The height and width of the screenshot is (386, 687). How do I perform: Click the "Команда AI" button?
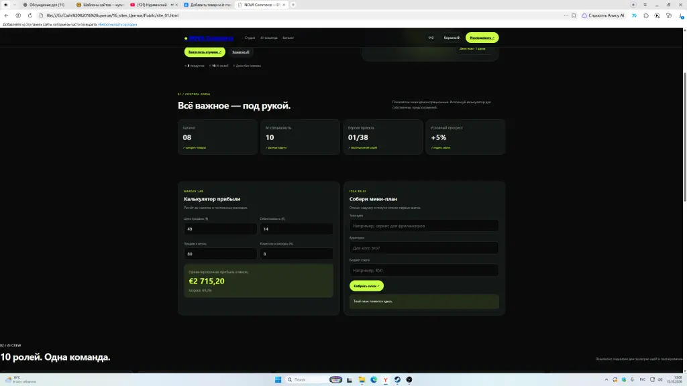coord(241,52)
